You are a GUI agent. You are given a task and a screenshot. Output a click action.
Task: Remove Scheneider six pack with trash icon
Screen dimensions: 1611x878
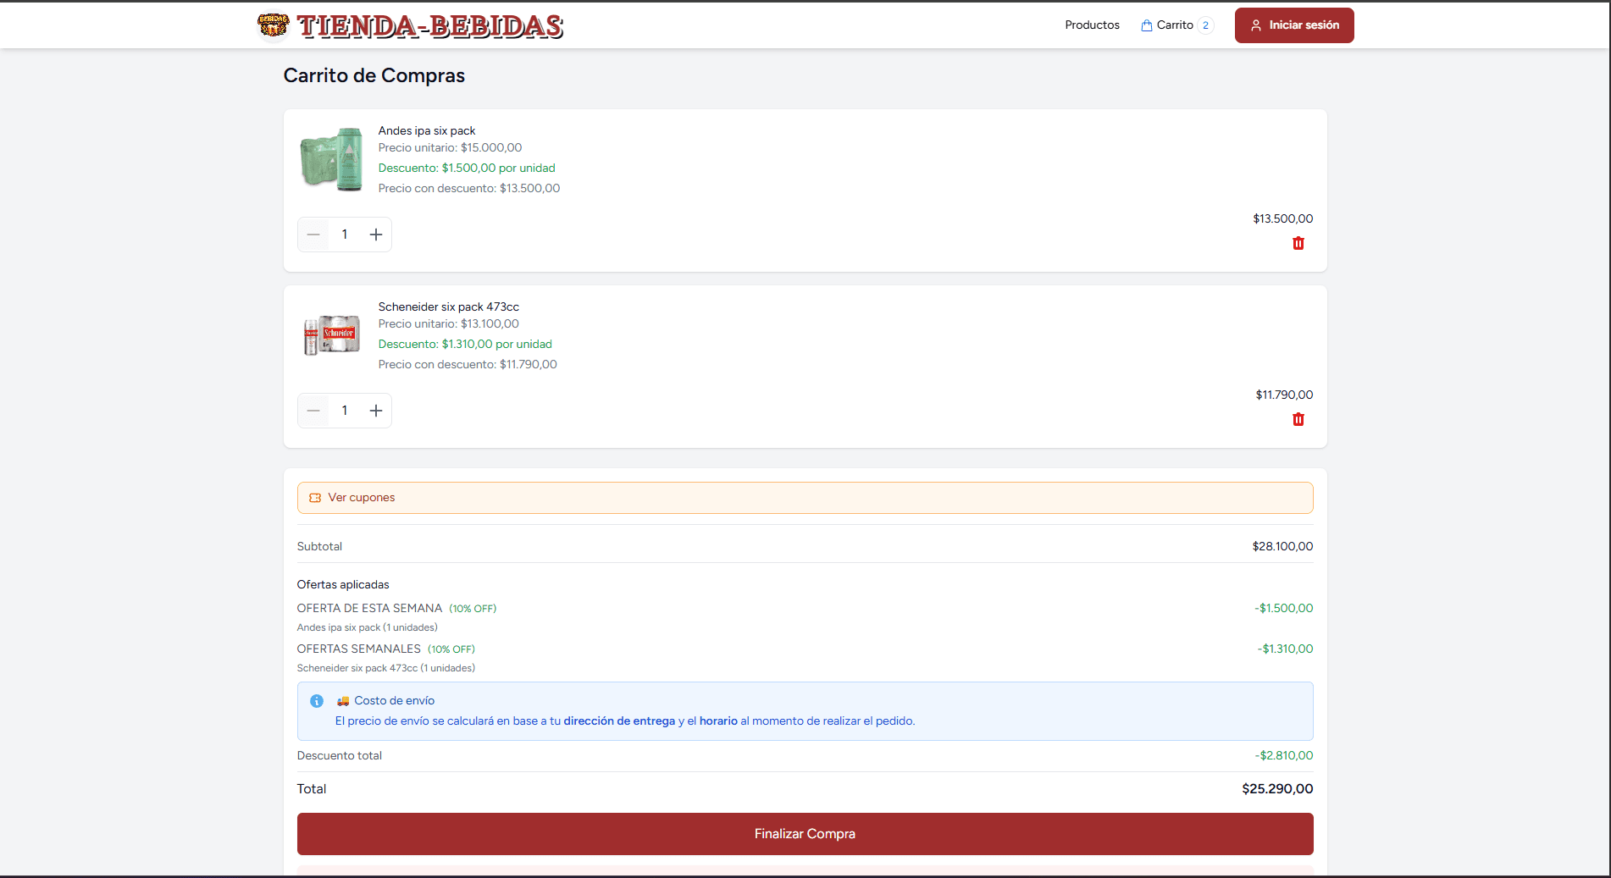tap(1298, 419)
